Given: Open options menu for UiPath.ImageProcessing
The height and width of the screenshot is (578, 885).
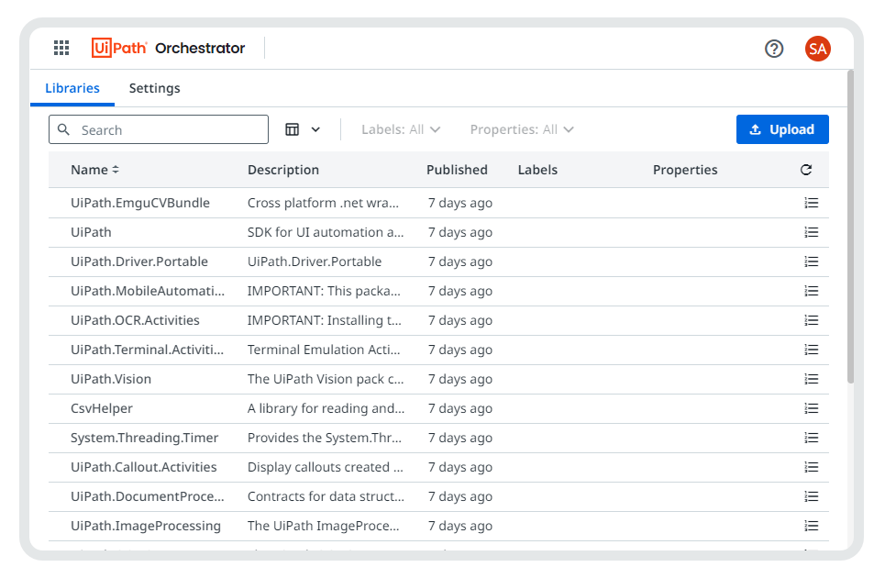Looking at the screenshot, I should 811,526.
